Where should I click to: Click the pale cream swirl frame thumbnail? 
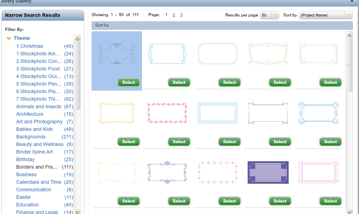117,172
